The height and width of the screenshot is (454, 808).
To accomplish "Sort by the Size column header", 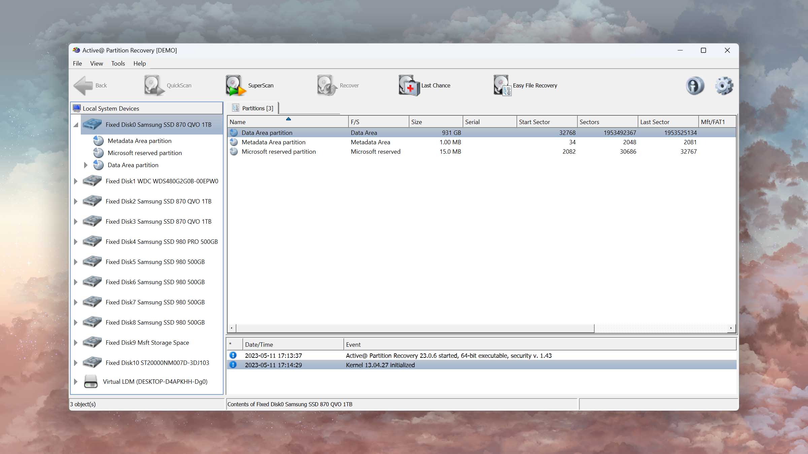I will [436, 122].
